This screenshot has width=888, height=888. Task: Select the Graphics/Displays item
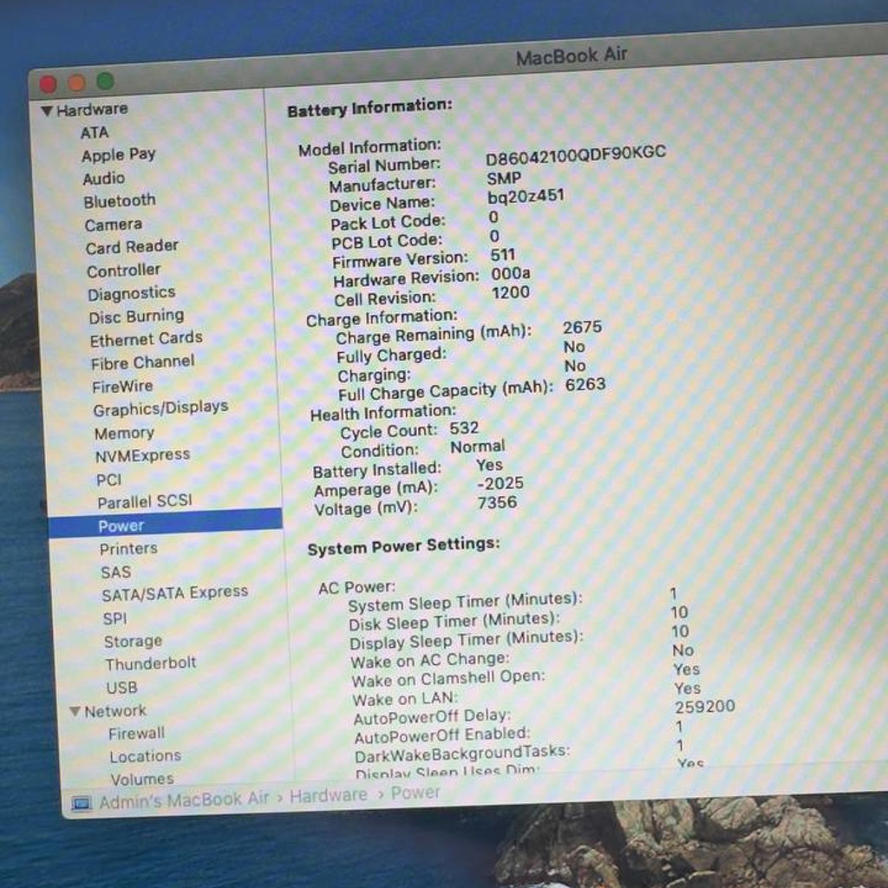point(160,408)
